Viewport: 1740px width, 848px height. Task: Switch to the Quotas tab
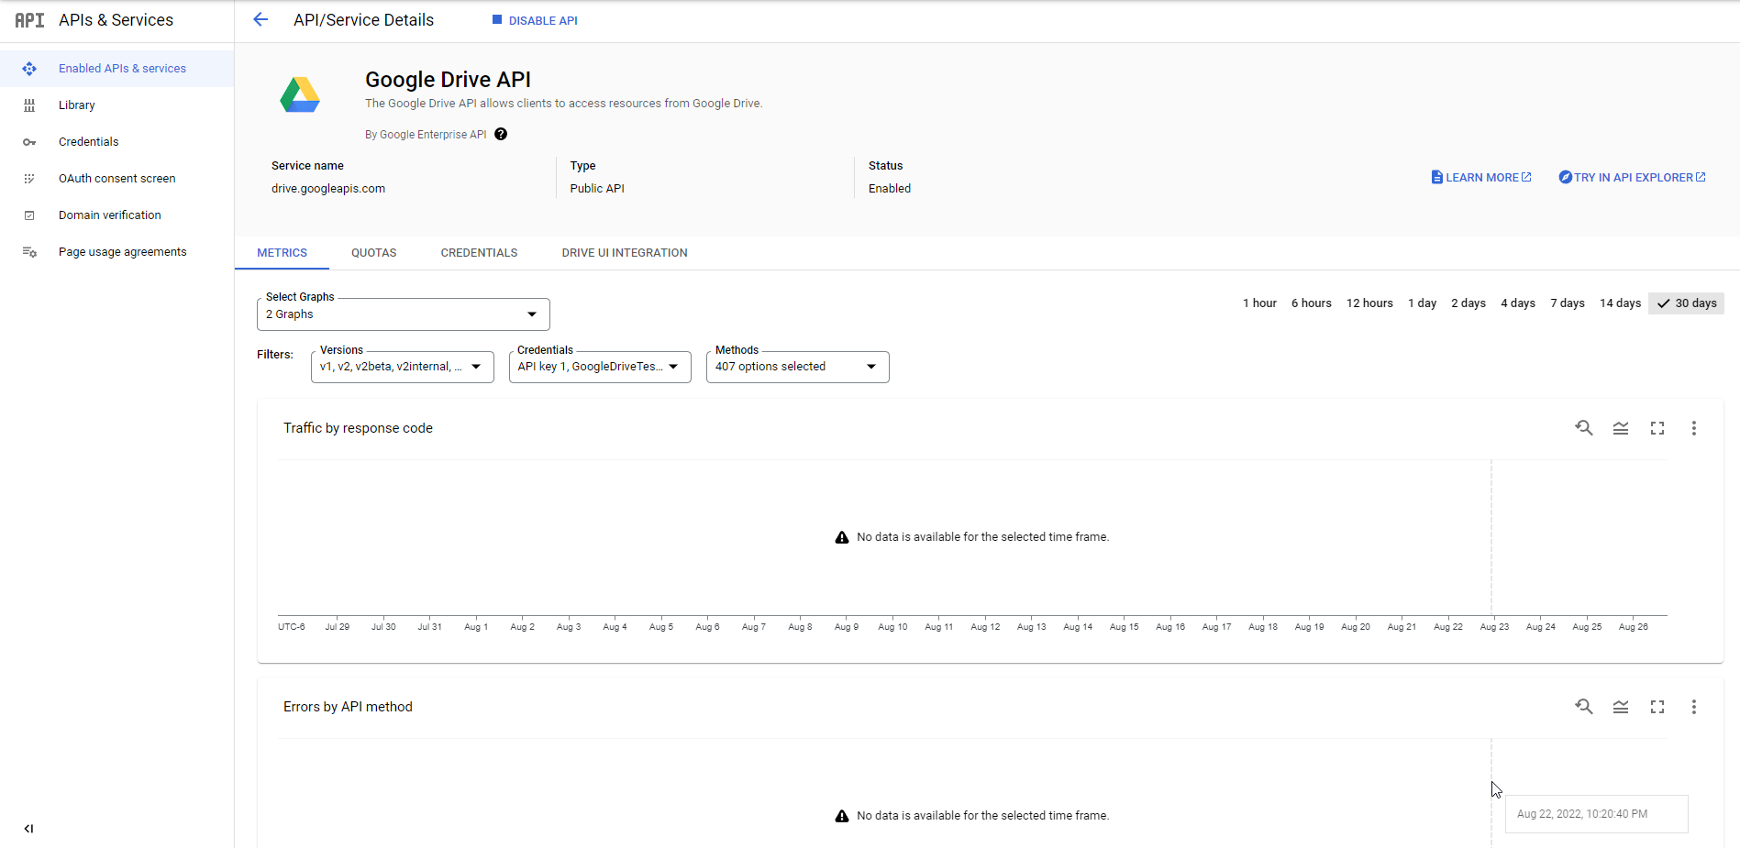click(374, 253)
